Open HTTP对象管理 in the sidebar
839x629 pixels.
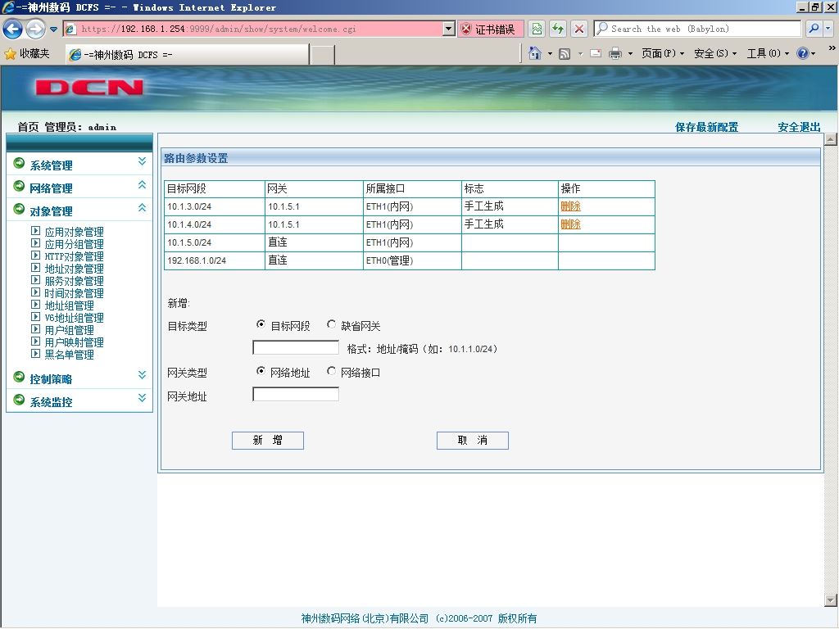[x=74, y=256]
